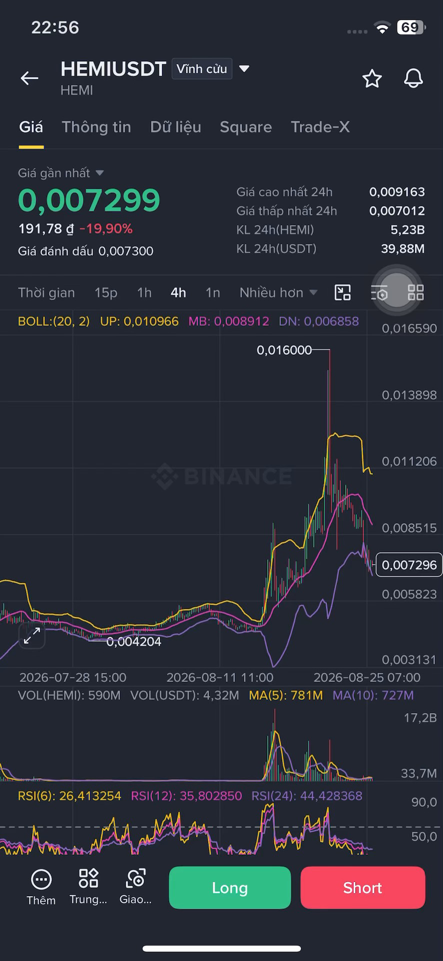The image size is (443, 961).
Task: Tap the 0,004204 low price marker
Action: pyautogui.click(x=134, y=641)
